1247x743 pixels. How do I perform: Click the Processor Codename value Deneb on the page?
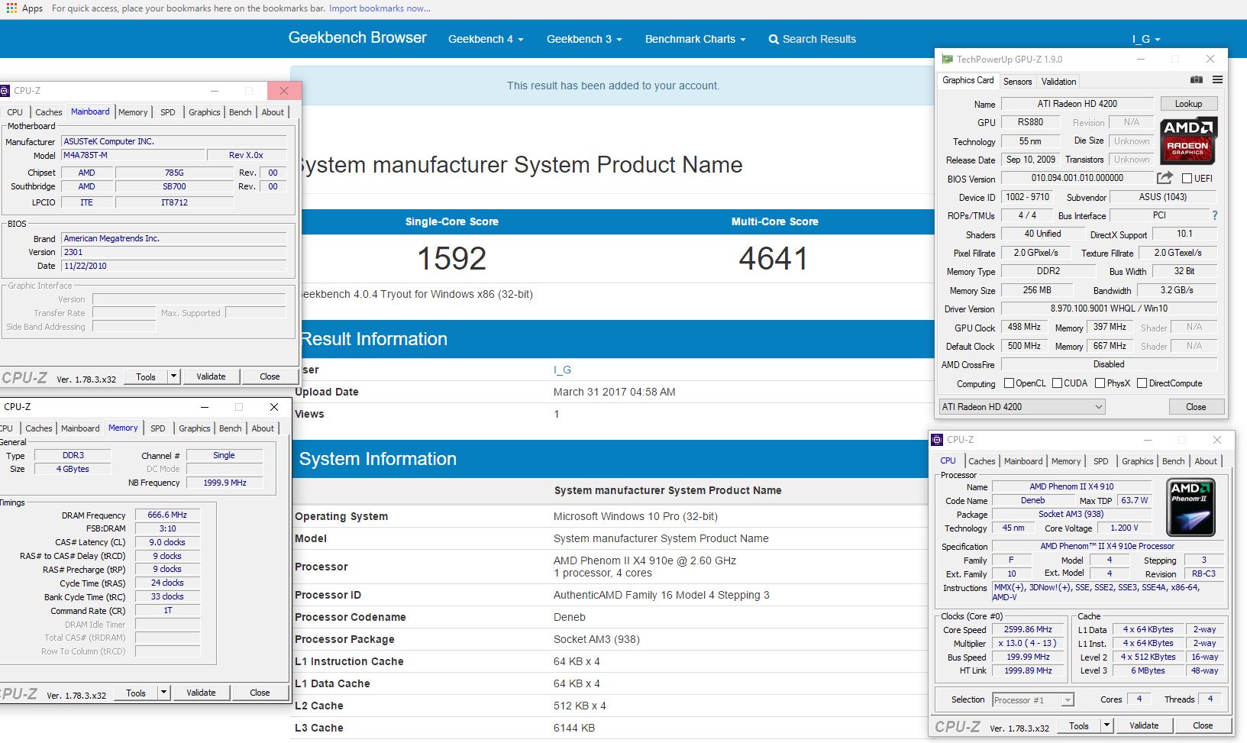pyautogui.click(x=569, y=617)
